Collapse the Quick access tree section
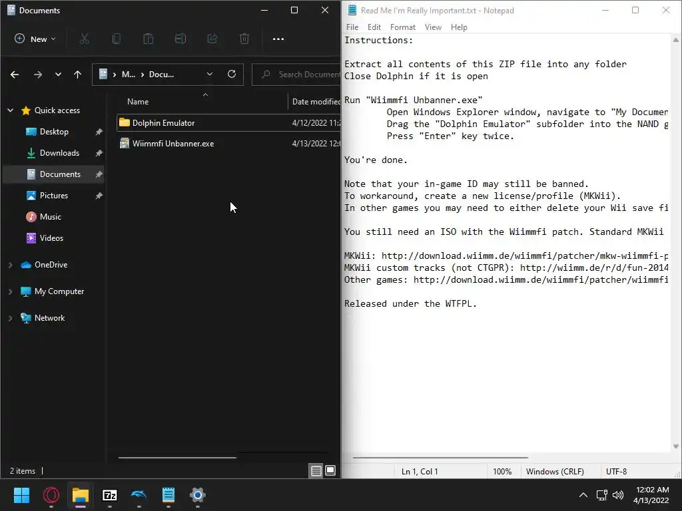The image size is (682, 511). [x=11, y=110]
